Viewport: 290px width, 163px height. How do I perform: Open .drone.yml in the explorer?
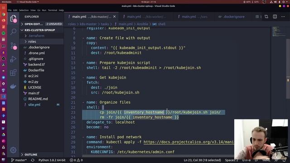(x=42, y=53)
